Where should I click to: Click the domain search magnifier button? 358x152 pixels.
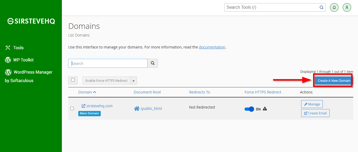153,63
